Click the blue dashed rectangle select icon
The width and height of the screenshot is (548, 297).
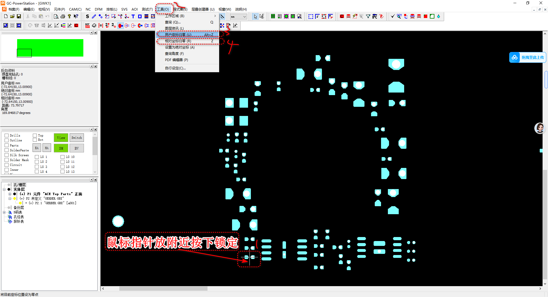click(x=311, y=16)
